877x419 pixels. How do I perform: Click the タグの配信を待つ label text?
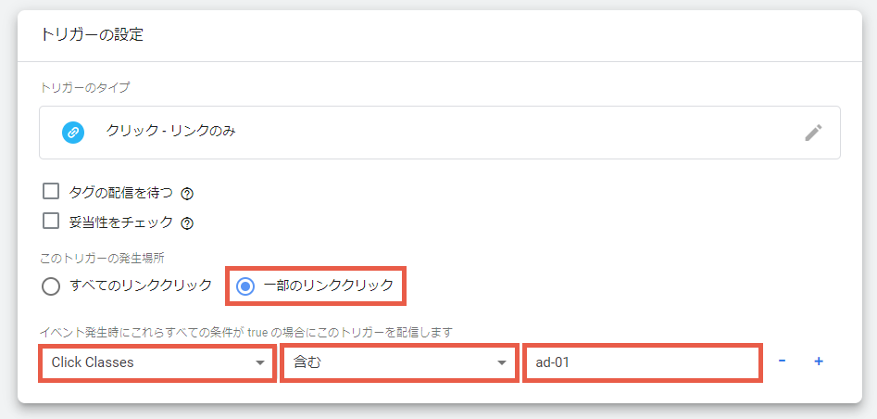pyautogui.click(x=120, y=193)
